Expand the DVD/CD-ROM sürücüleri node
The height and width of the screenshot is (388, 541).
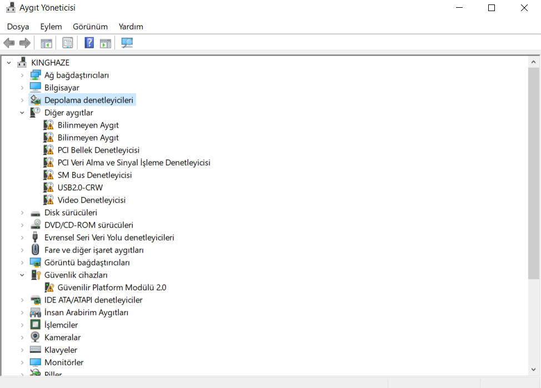(x=22, y=225)
